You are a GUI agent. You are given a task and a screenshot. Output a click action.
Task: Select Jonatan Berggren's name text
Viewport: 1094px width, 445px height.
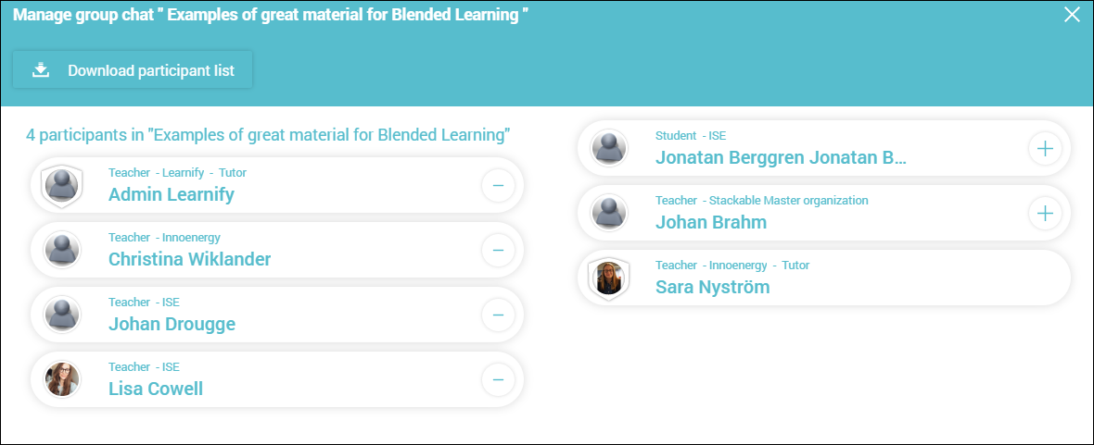(x=781, y=157)
